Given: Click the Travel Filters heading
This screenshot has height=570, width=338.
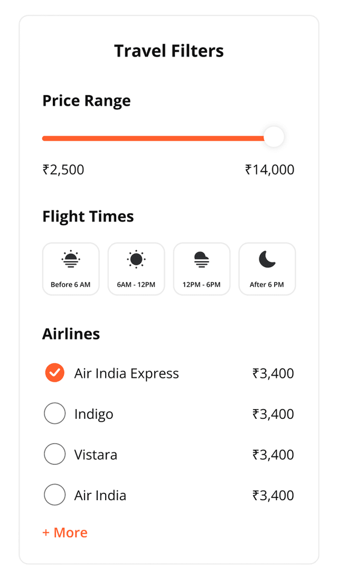Looking at the screenshot, I should pyautogui.click(x=169, y=51).
